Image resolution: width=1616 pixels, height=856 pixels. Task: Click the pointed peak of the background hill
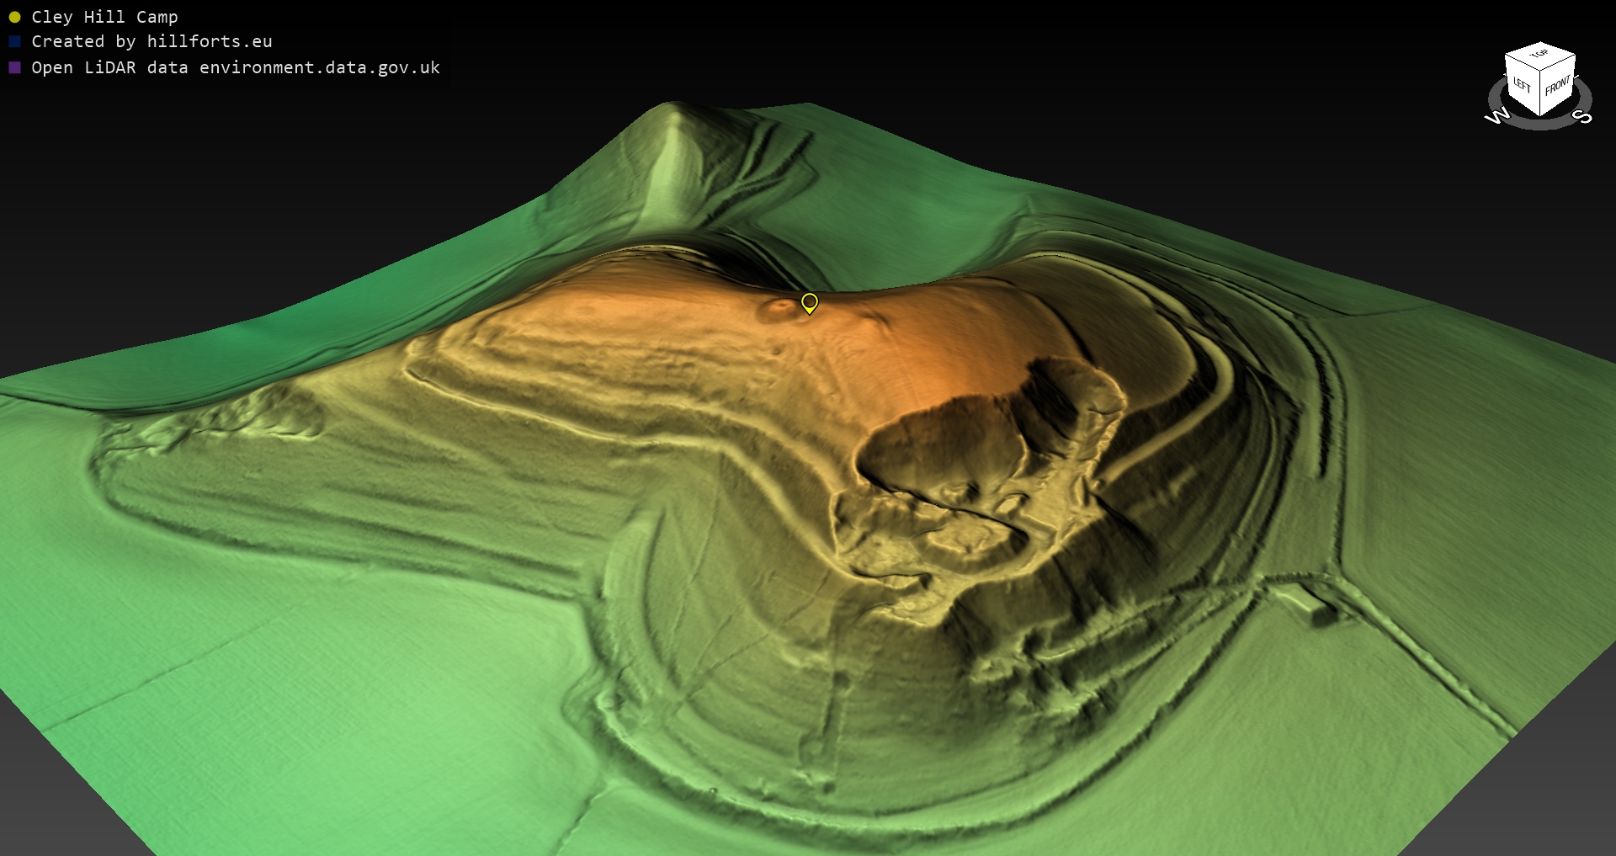click(671, 106)
